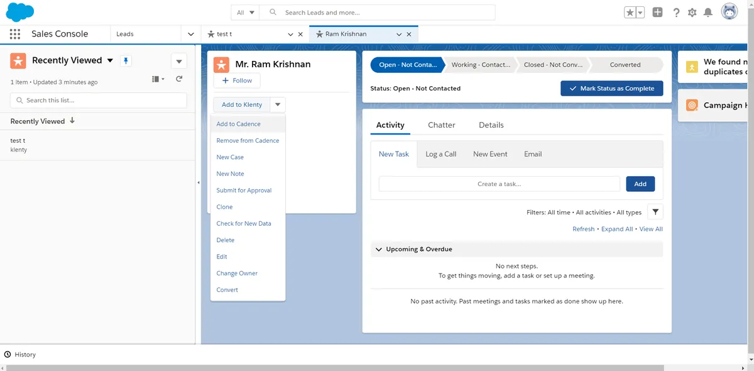The width and height of the screenshot is (754, 371).
Task: Click the lead icon beside Recently Viewed
Action: pyautogui.click(x=18, y=60)
